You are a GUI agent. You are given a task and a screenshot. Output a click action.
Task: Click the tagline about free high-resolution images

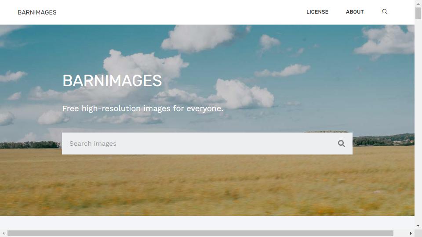point(142,108)
